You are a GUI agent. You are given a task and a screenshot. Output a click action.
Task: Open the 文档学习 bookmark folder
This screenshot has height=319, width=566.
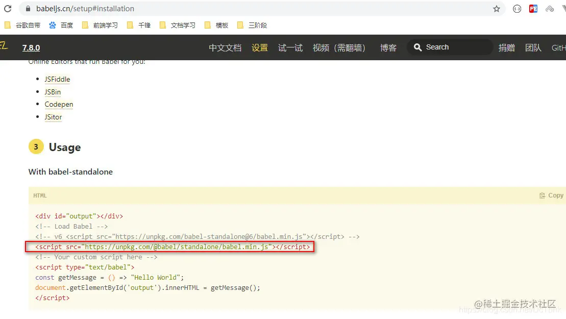[x=178, y=25]
